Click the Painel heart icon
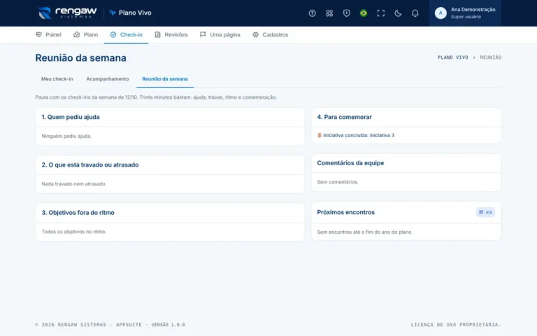The width and height of the screenshot is (537, 336). pyautogui.click(x=38, y=34)
